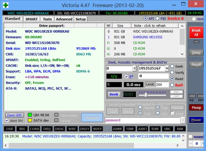Click the Power button
The height and width of the screenshot is (151, 206).
tap(196, 120)
